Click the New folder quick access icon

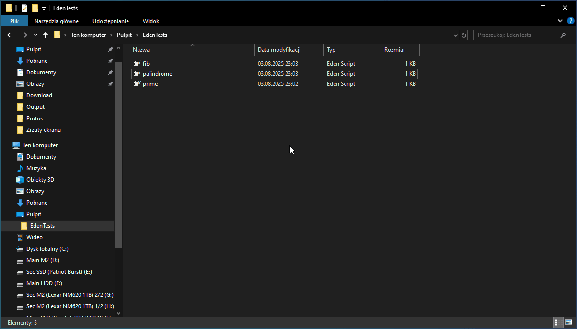coord(35,8)
